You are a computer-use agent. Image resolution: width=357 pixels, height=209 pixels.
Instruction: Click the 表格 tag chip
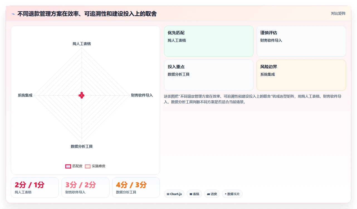pos(194,194)
